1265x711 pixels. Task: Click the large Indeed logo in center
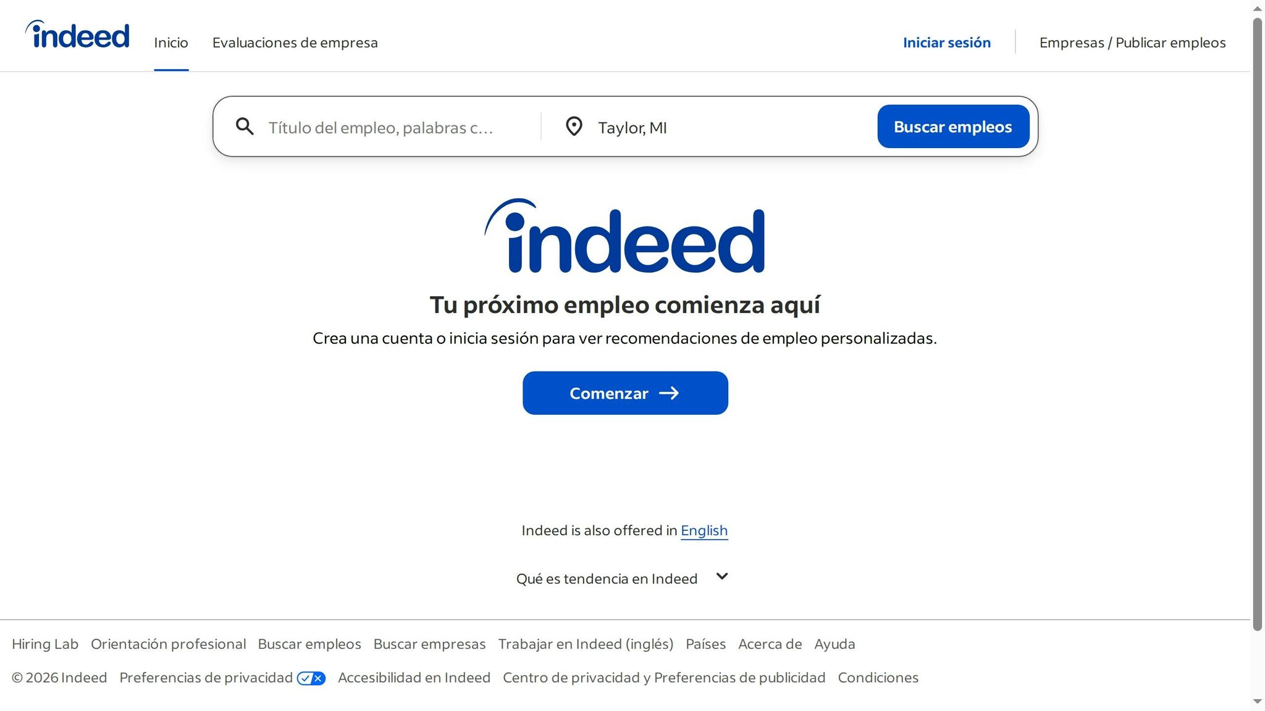point(624,236)
